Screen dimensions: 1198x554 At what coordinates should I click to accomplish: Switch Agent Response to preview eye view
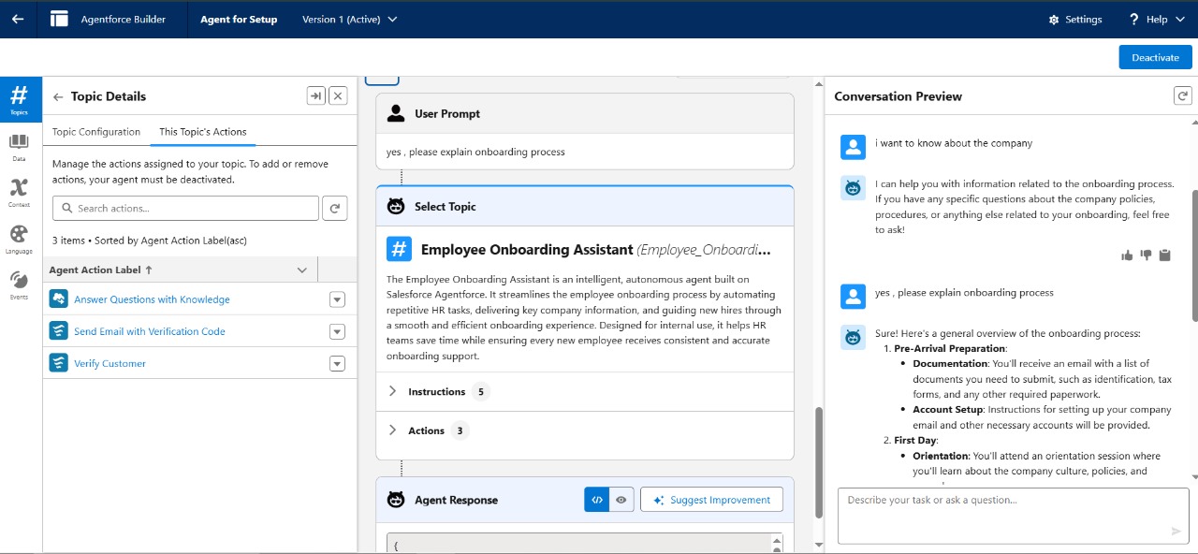tap(621, 500)
